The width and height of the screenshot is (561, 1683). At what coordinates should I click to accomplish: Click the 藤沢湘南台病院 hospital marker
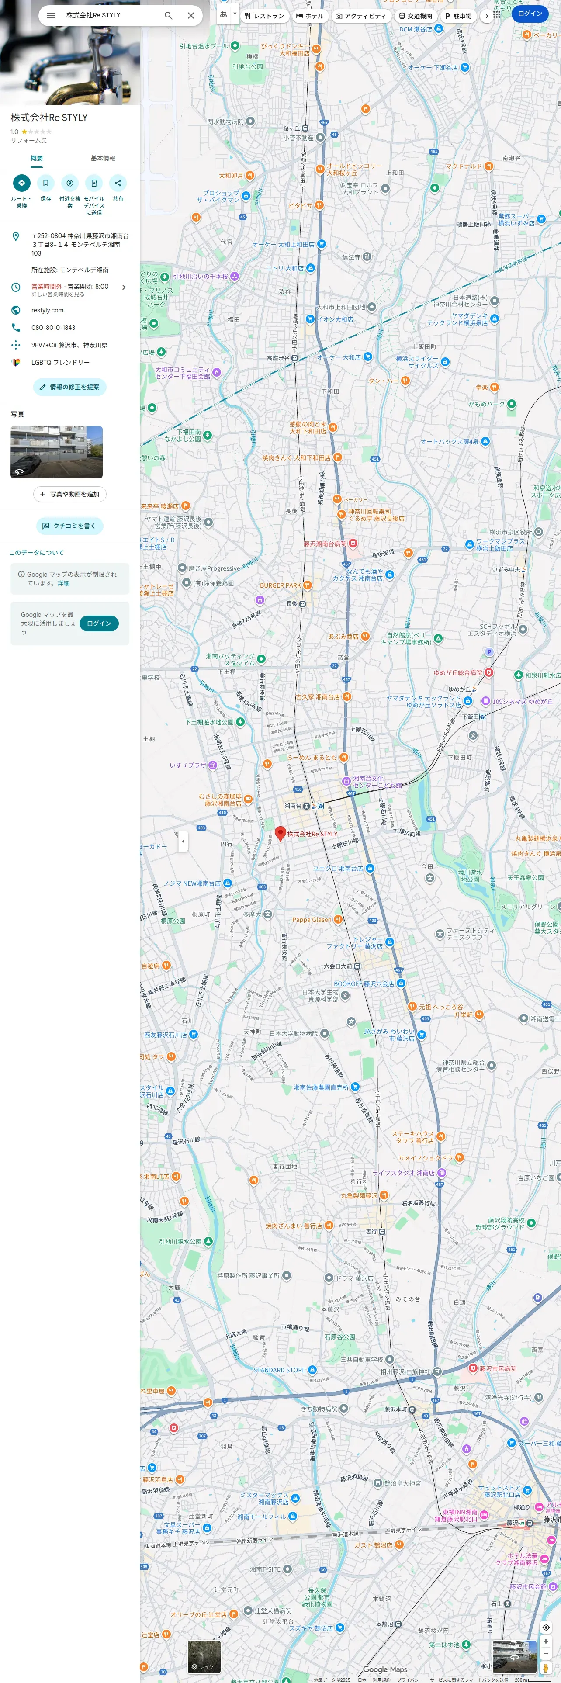(x=353, y=543)
